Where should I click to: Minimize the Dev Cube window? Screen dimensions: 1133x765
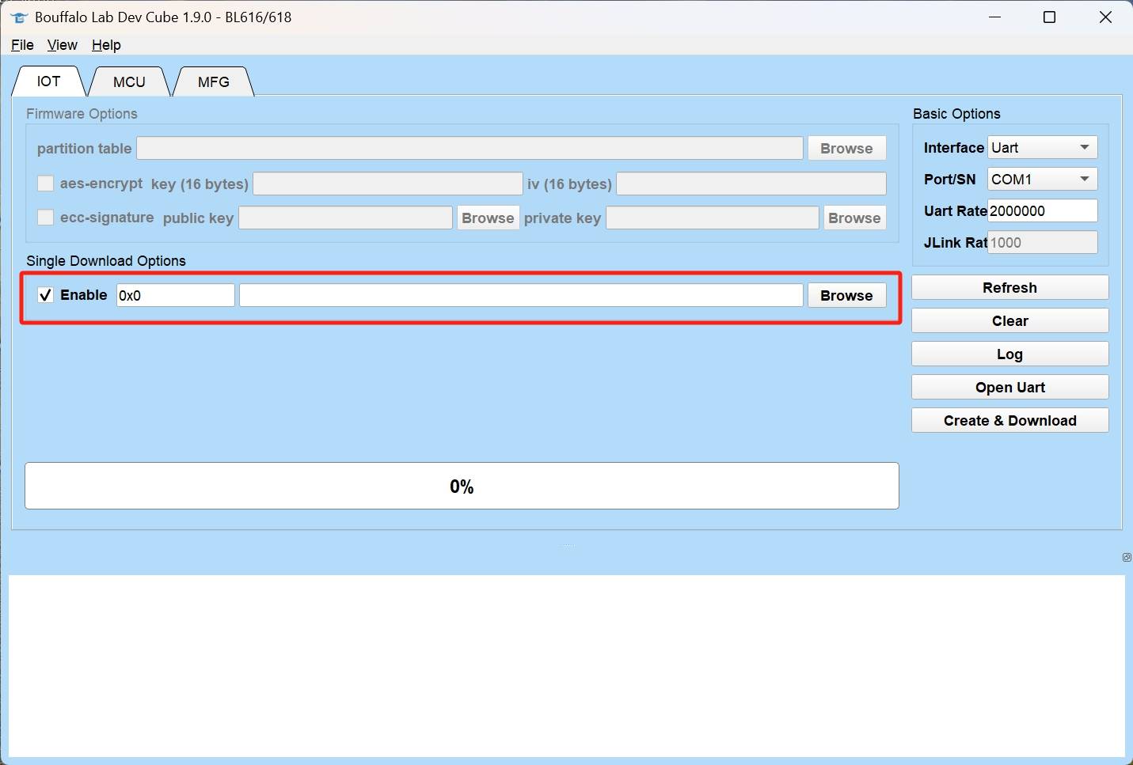(995, 17)
